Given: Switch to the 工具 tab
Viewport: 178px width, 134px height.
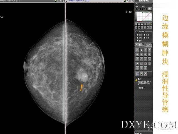Looking at the screenshot, I should [149, 45].
